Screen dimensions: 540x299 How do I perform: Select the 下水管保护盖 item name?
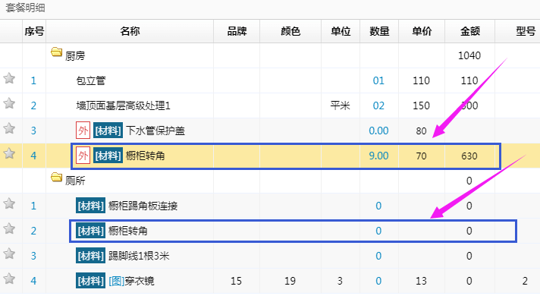point(155,131)
